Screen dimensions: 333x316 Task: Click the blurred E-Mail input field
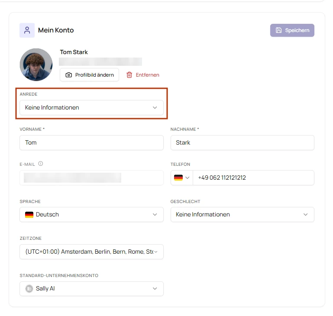pos(91,177)
